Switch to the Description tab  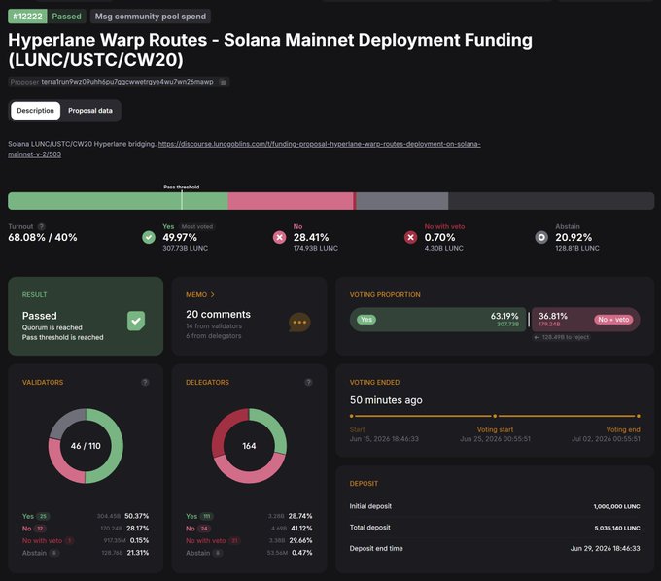pos(35,111)
